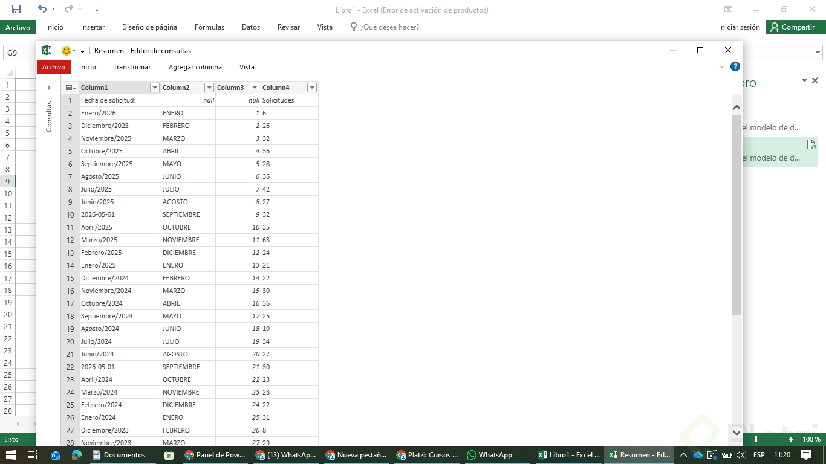Click the Excel logo icon in the query editor title bar
Viewport: 826px width, 464px height.
click(x=47, y=51)
